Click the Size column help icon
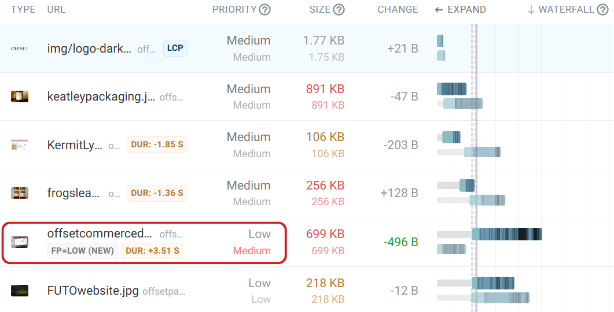The width and height of the screenshot is (614, 312). pos(339,9)
